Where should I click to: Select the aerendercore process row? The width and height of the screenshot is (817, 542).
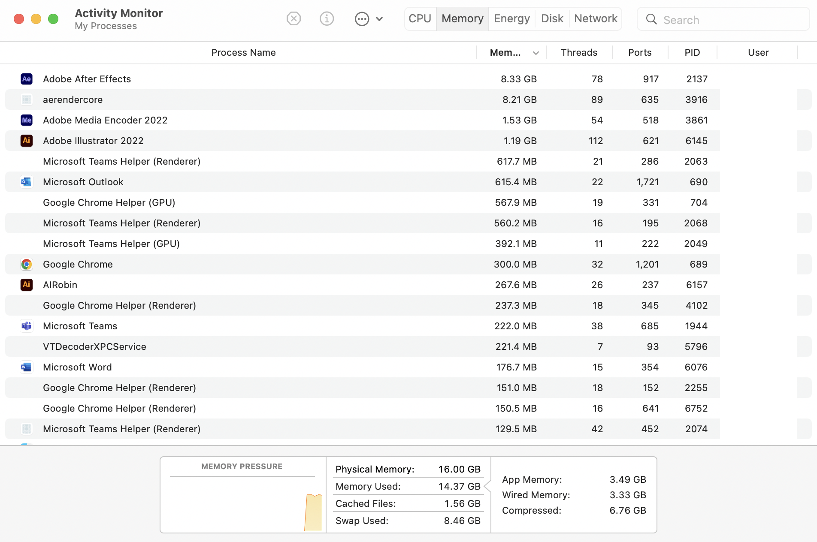pyautogui.click(x=257, y=99)
